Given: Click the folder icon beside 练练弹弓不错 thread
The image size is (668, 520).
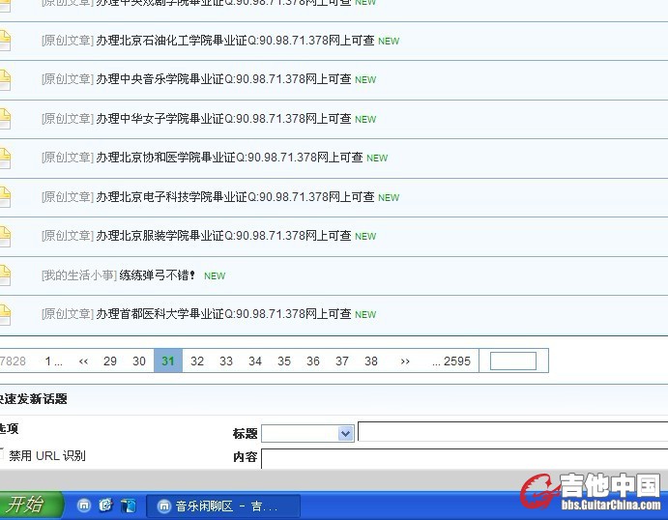Looking at the screenshot, I should click(4, 275).
